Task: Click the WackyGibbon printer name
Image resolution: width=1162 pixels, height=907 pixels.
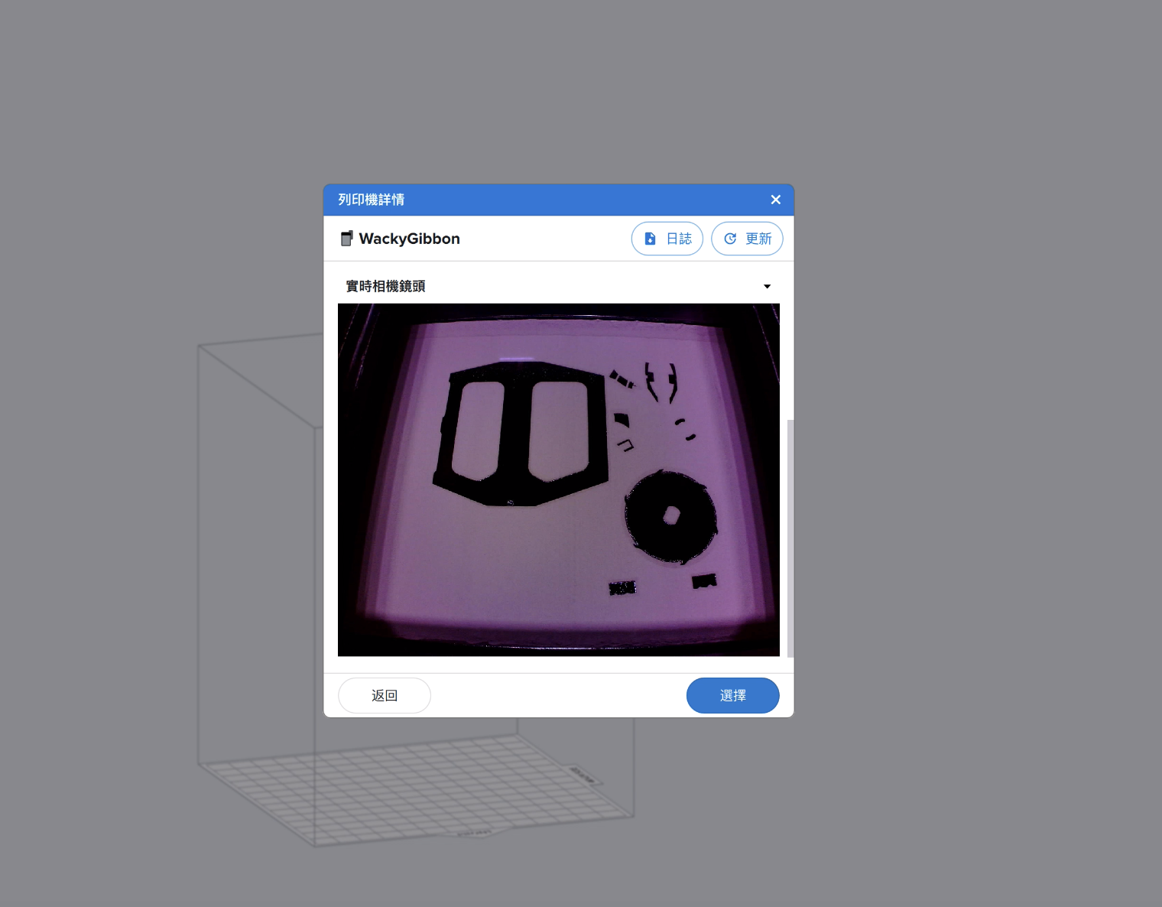Action: click(410, 239)
